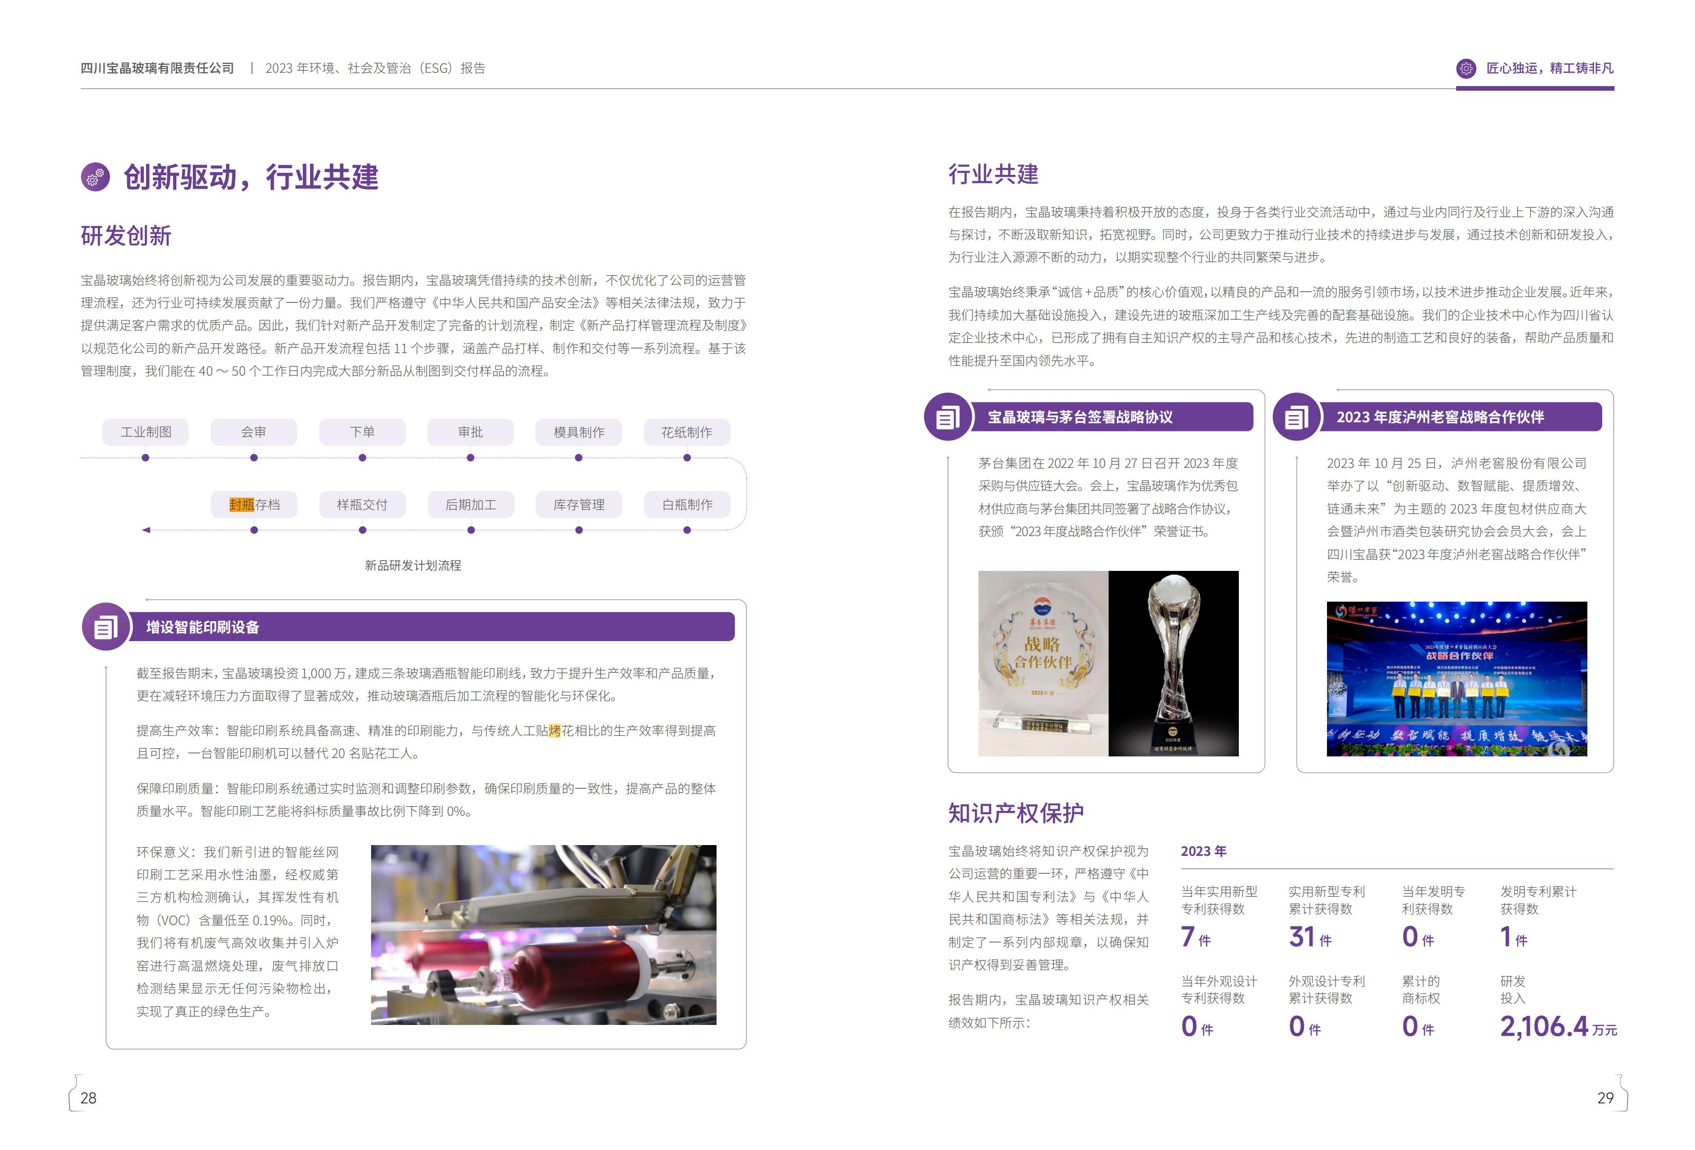Click the 研发投入 label
This screenshot has height=1150, width=1695.
[x=1513, y=990]
